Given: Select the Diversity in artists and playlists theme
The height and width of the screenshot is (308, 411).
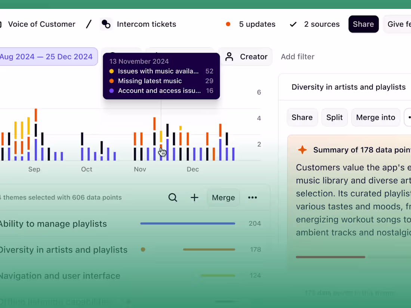Looking at the screenshot, I should 130,250.
